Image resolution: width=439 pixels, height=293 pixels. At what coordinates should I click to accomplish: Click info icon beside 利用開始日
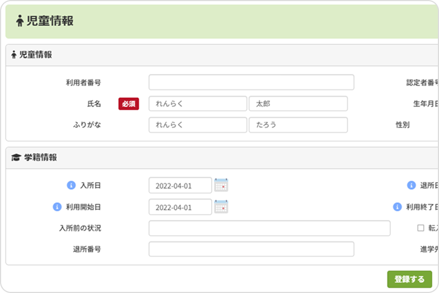pos(57,207)
